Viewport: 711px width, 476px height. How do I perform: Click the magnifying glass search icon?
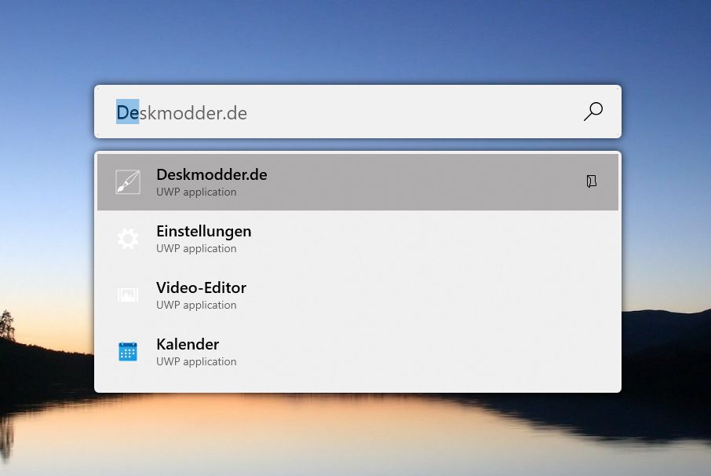(593, 112)
